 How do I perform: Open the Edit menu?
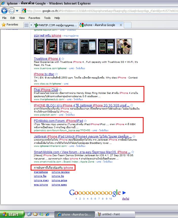[x=13, y=18]
